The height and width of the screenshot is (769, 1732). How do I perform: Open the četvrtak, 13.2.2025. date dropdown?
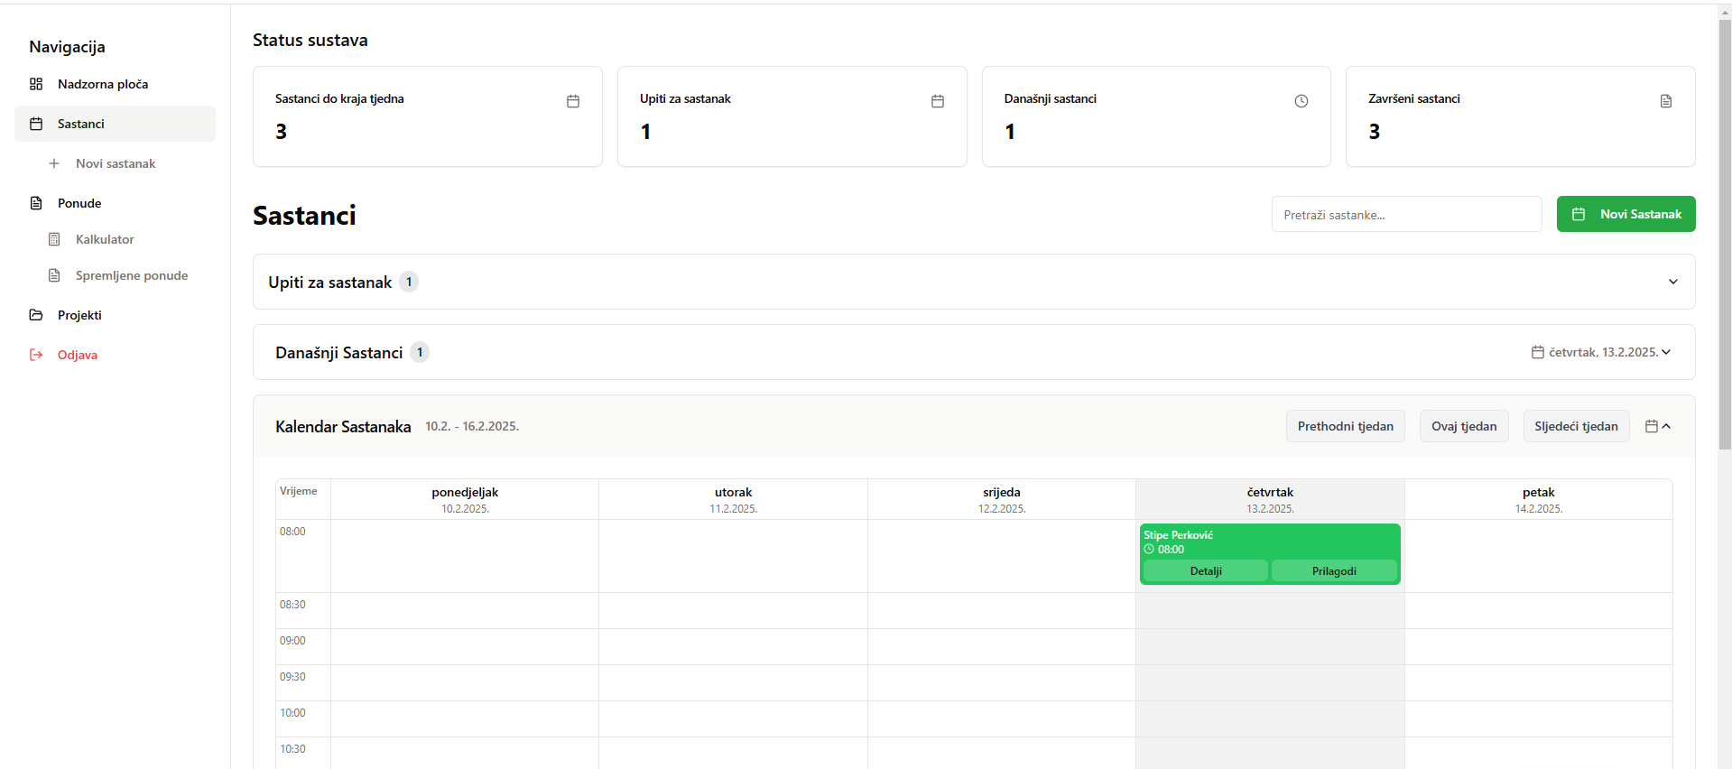(1601, 352)
